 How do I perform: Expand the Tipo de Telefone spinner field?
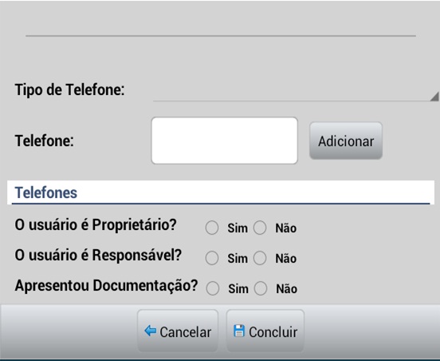coord(296,90)
